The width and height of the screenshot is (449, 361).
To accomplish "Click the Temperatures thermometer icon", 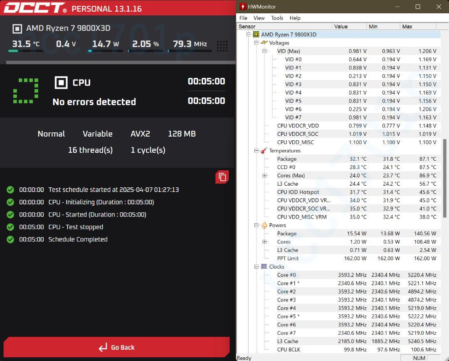I will (x=264, y=151).
